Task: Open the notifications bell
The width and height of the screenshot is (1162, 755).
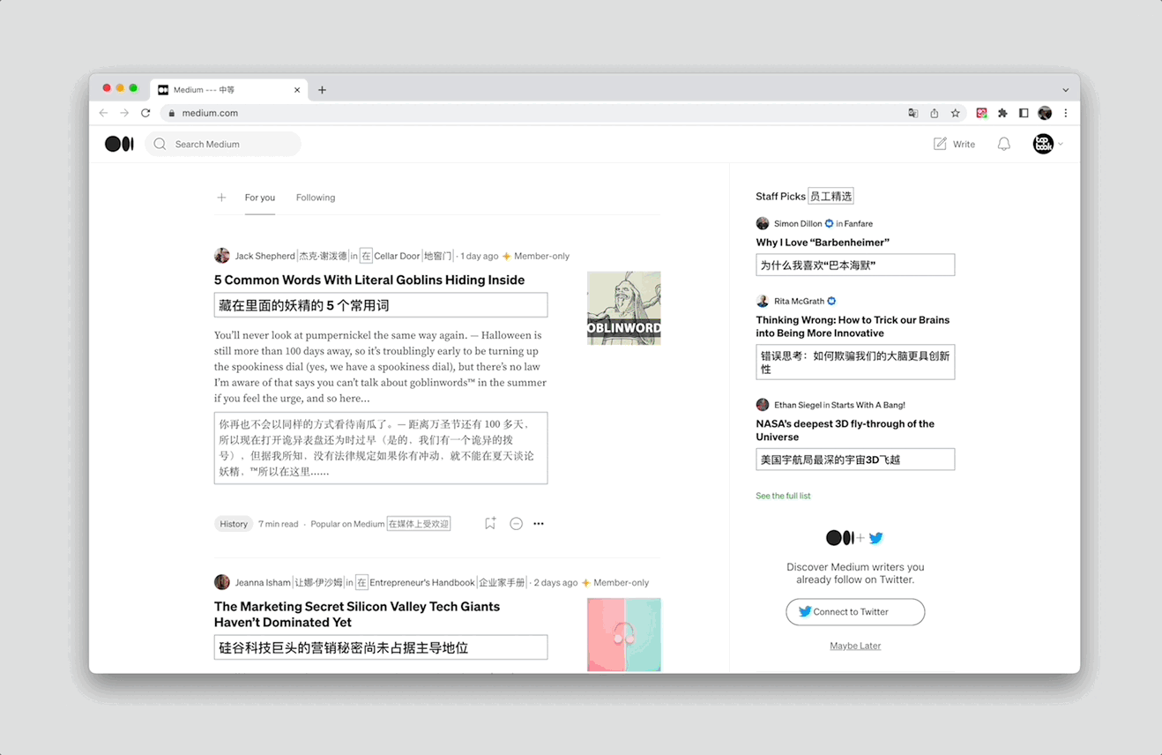Action: pyautogui.click(x=1003, y=144)
